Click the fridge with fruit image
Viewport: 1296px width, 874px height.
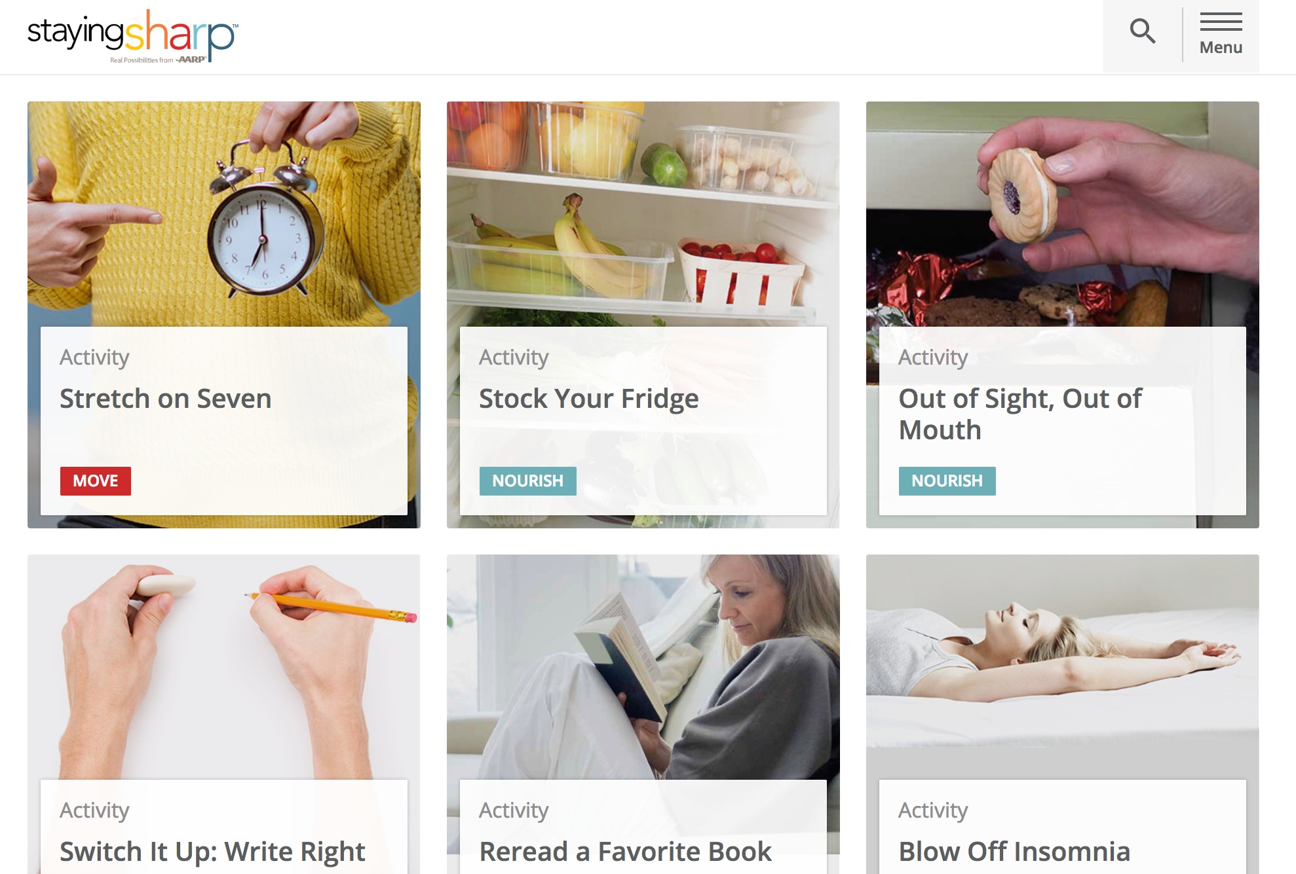(x=643, y=214)
